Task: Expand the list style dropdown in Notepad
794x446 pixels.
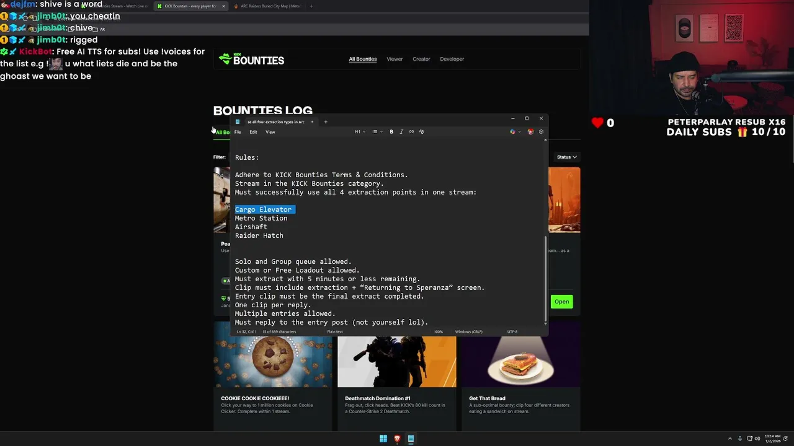Action: click(377, 132)
